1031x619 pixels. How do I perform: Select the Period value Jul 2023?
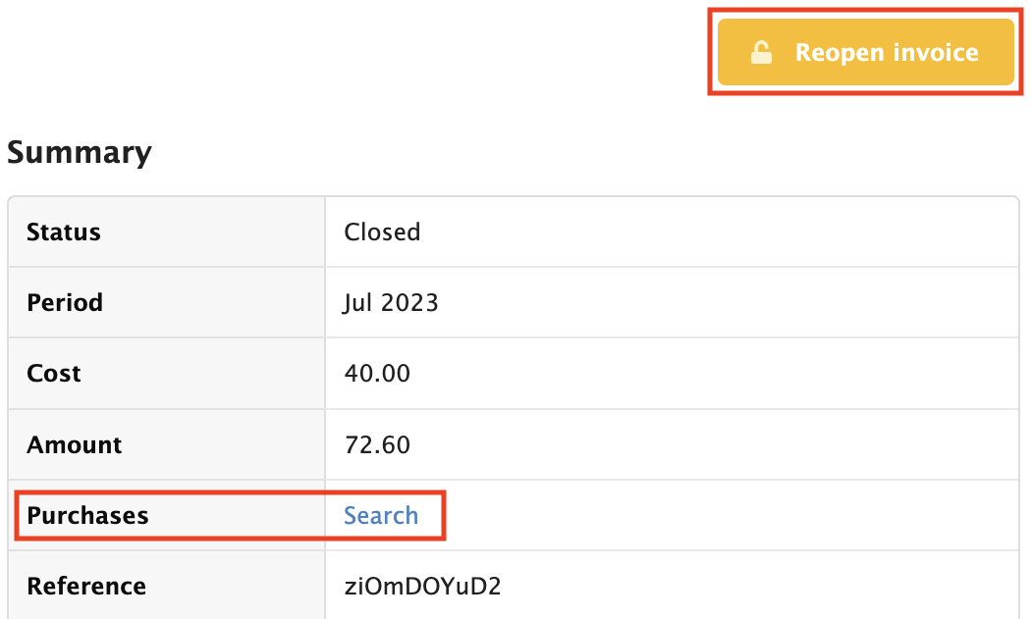390,302
